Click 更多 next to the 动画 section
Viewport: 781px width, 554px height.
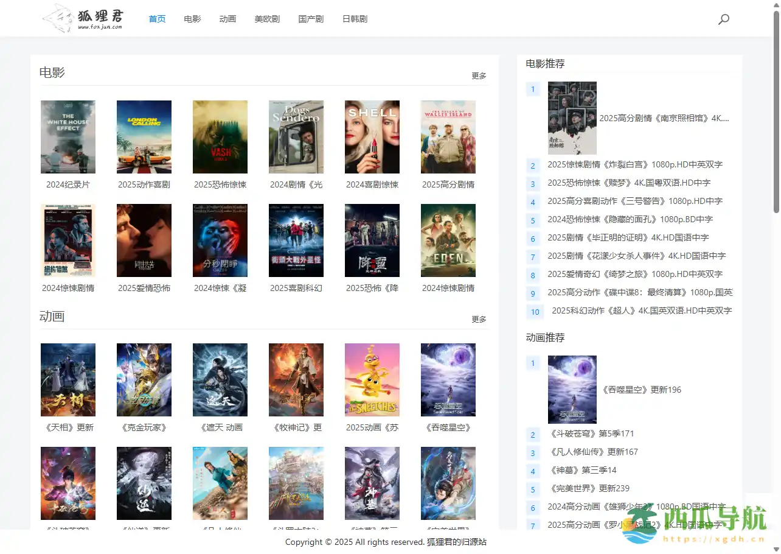(478, 319)
